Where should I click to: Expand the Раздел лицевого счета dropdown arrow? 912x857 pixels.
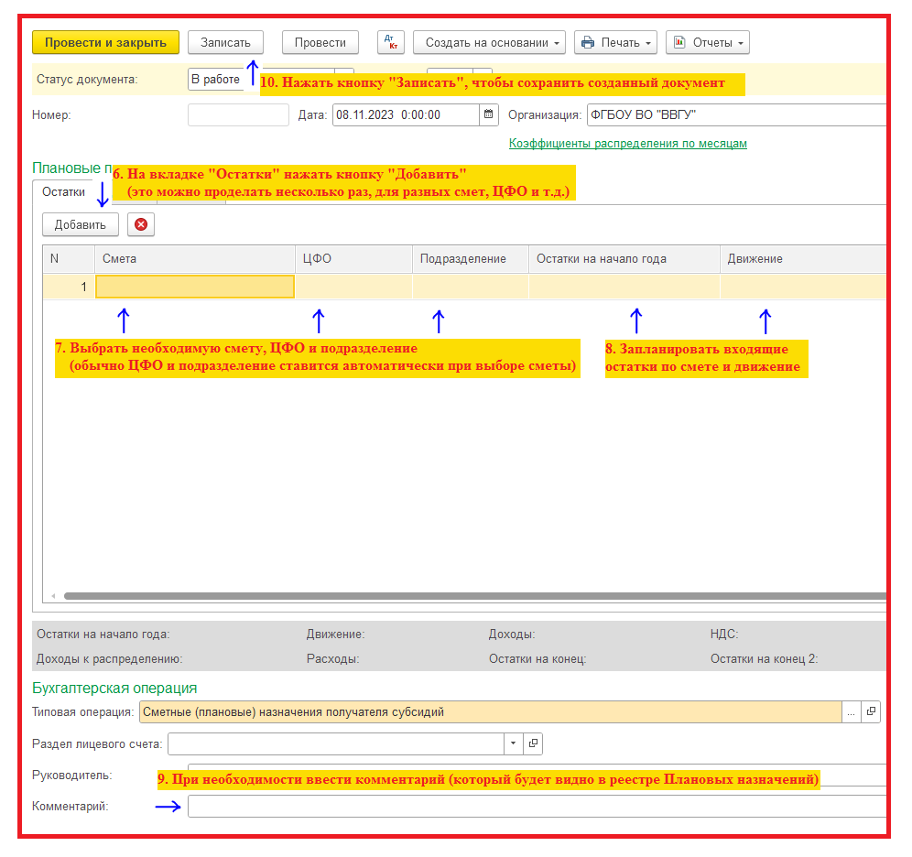pos(513,743)
